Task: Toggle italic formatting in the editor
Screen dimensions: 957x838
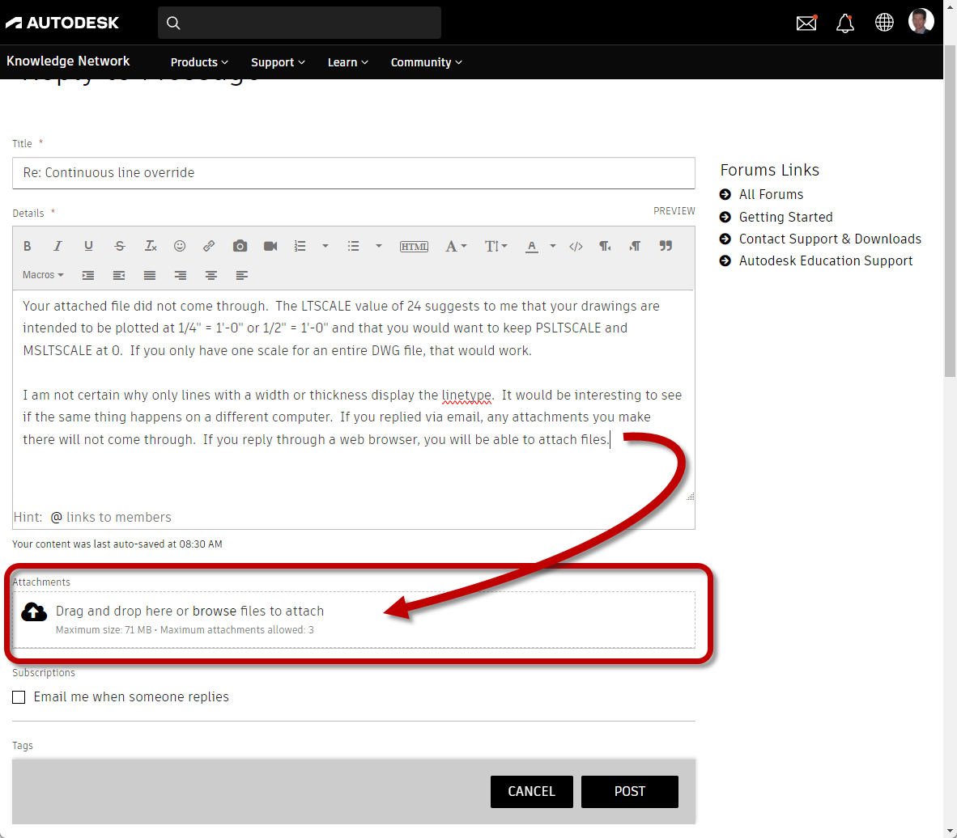Action: 57,246
